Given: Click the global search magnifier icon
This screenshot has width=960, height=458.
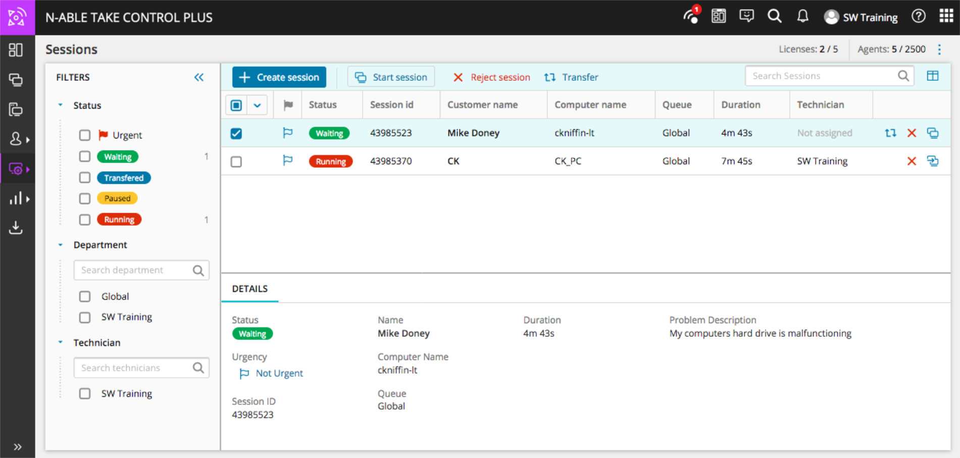Looking at the screenshot, I should (774, 16).
